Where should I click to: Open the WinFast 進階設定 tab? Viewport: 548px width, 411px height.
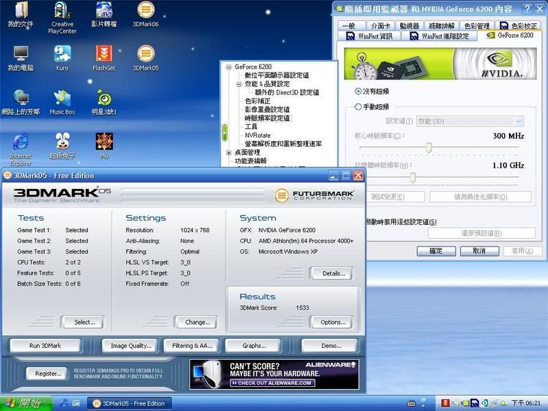pyautogui.click(x=440, y=36)
